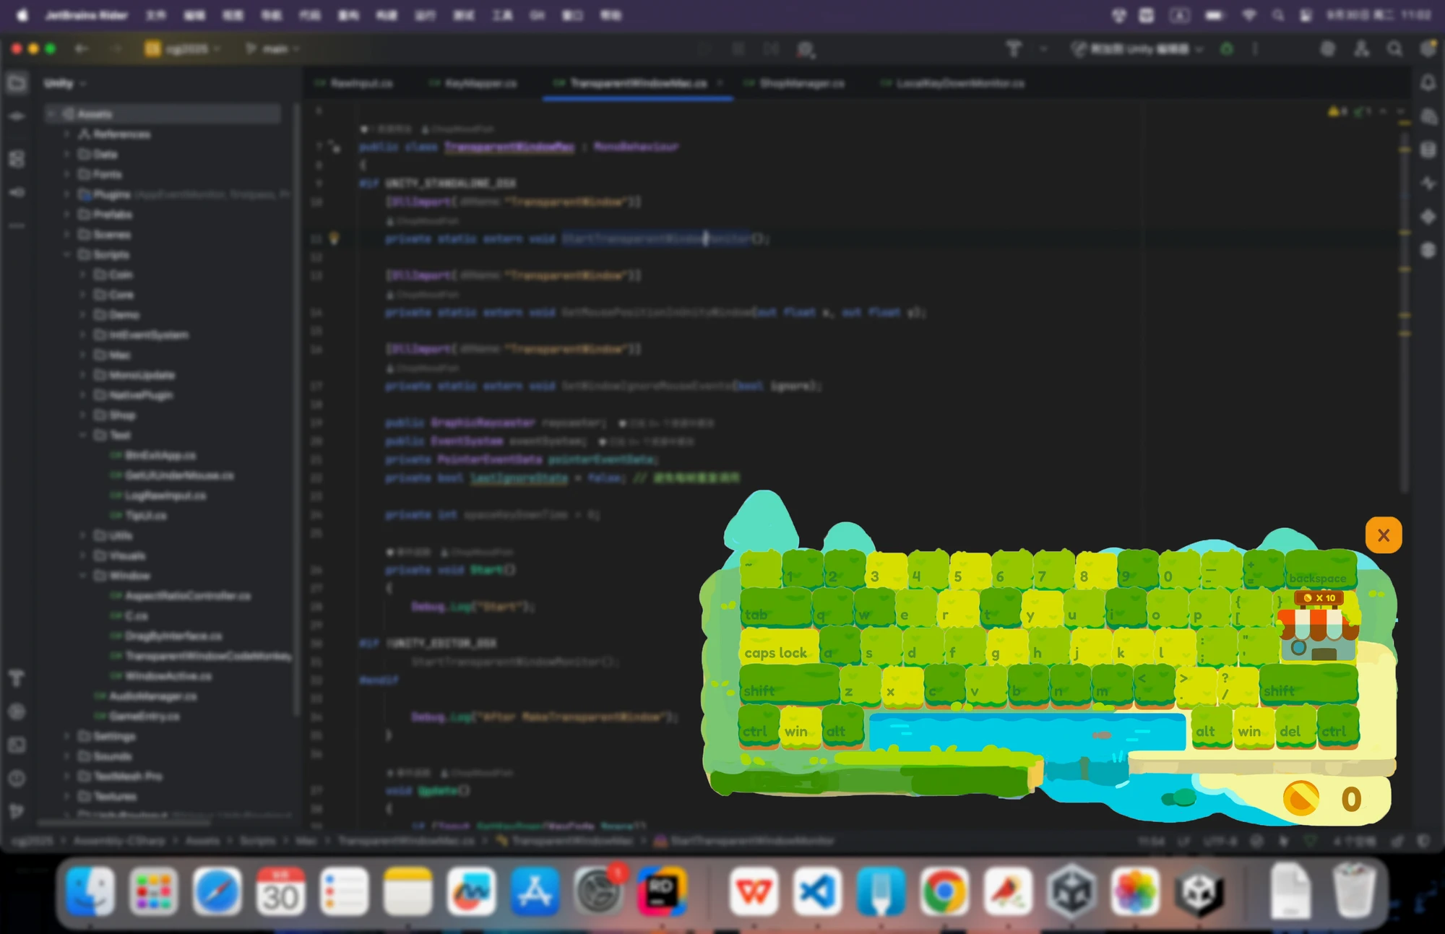1445x934 pixels.
Task: Click the search magnifier in Rider's toolbar
Action: (x=1394, y=49)
